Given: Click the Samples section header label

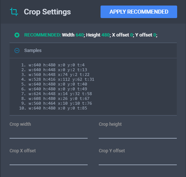Looking at the screenshot, I should pyautogui.click(x=33, y=51).
